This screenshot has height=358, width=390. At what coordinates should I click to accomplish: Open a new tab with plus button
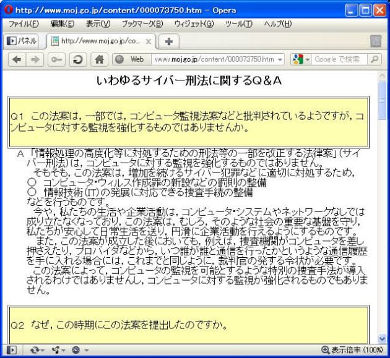click(x=169, y=41)
